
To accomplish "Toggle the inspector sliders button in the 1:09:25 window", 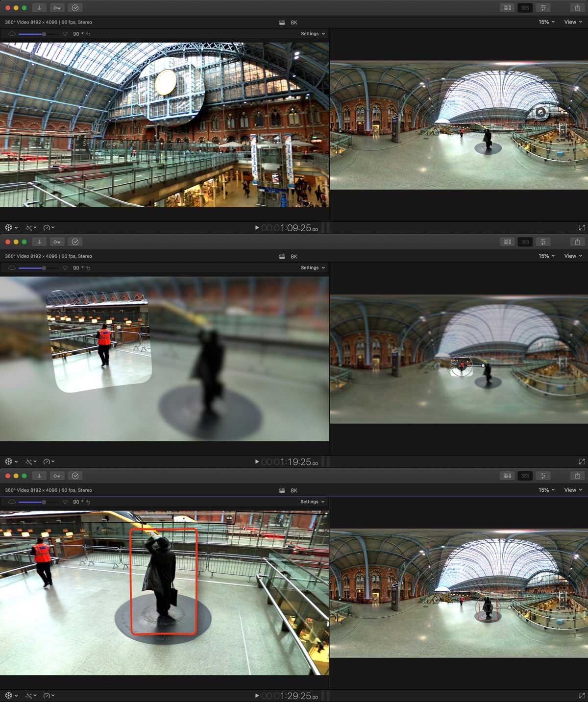I will (543, 8).
